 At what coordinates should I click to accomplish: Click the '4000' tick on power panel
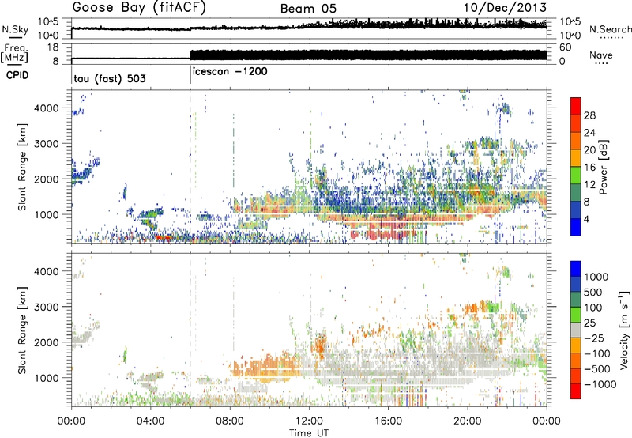pyautogui.click(x=47, y=108)
